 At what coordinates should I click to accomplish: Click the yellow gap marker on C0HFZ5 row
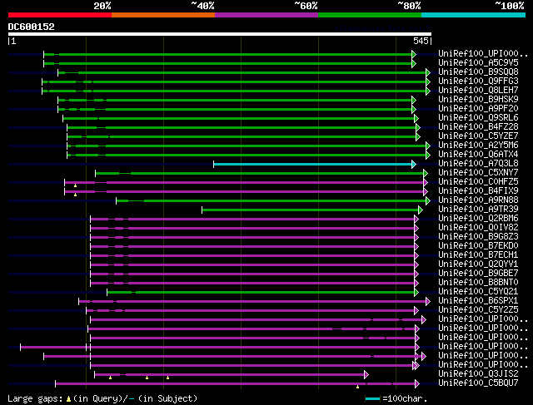(x=75, y=185)
